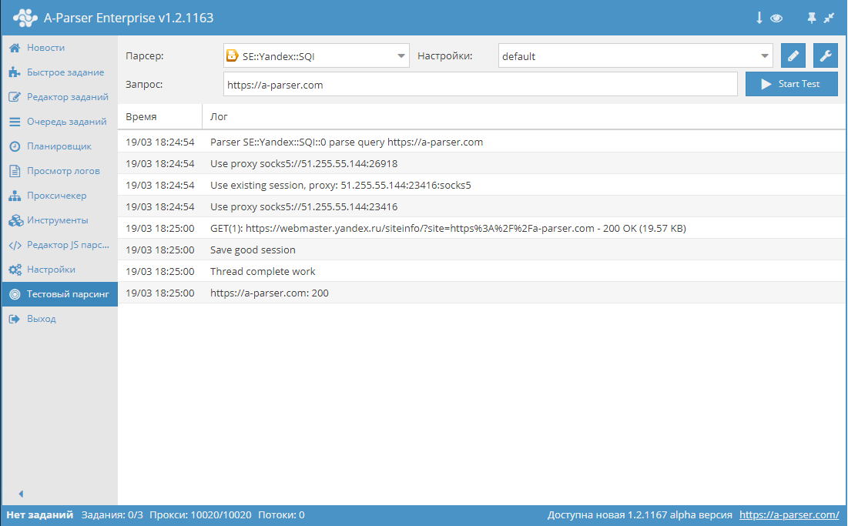848x526 pixels.
Task: Click the 'Нет заданий' status text
Action: 39,515
